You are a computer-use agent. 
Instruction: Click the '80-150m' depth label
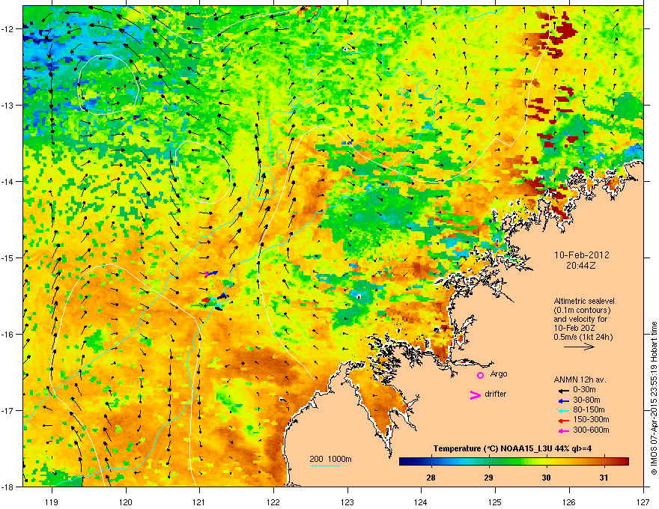(x=589, y=409)
